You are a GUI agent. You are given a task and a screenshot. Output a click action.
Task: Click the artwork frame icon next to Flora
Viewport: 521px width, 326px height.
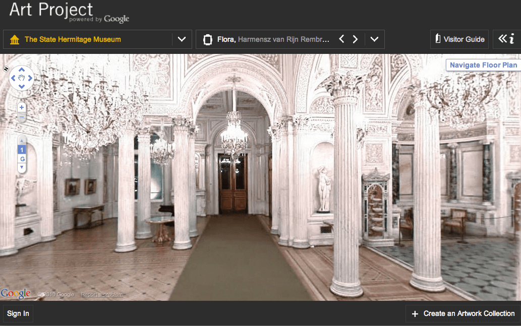coord(208,39)
